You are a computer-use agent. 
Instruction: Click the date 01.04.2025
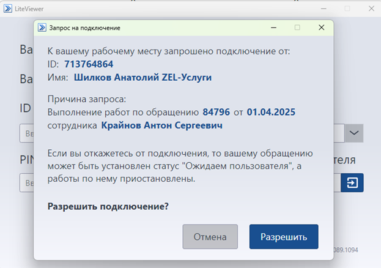tap(271, 112)
